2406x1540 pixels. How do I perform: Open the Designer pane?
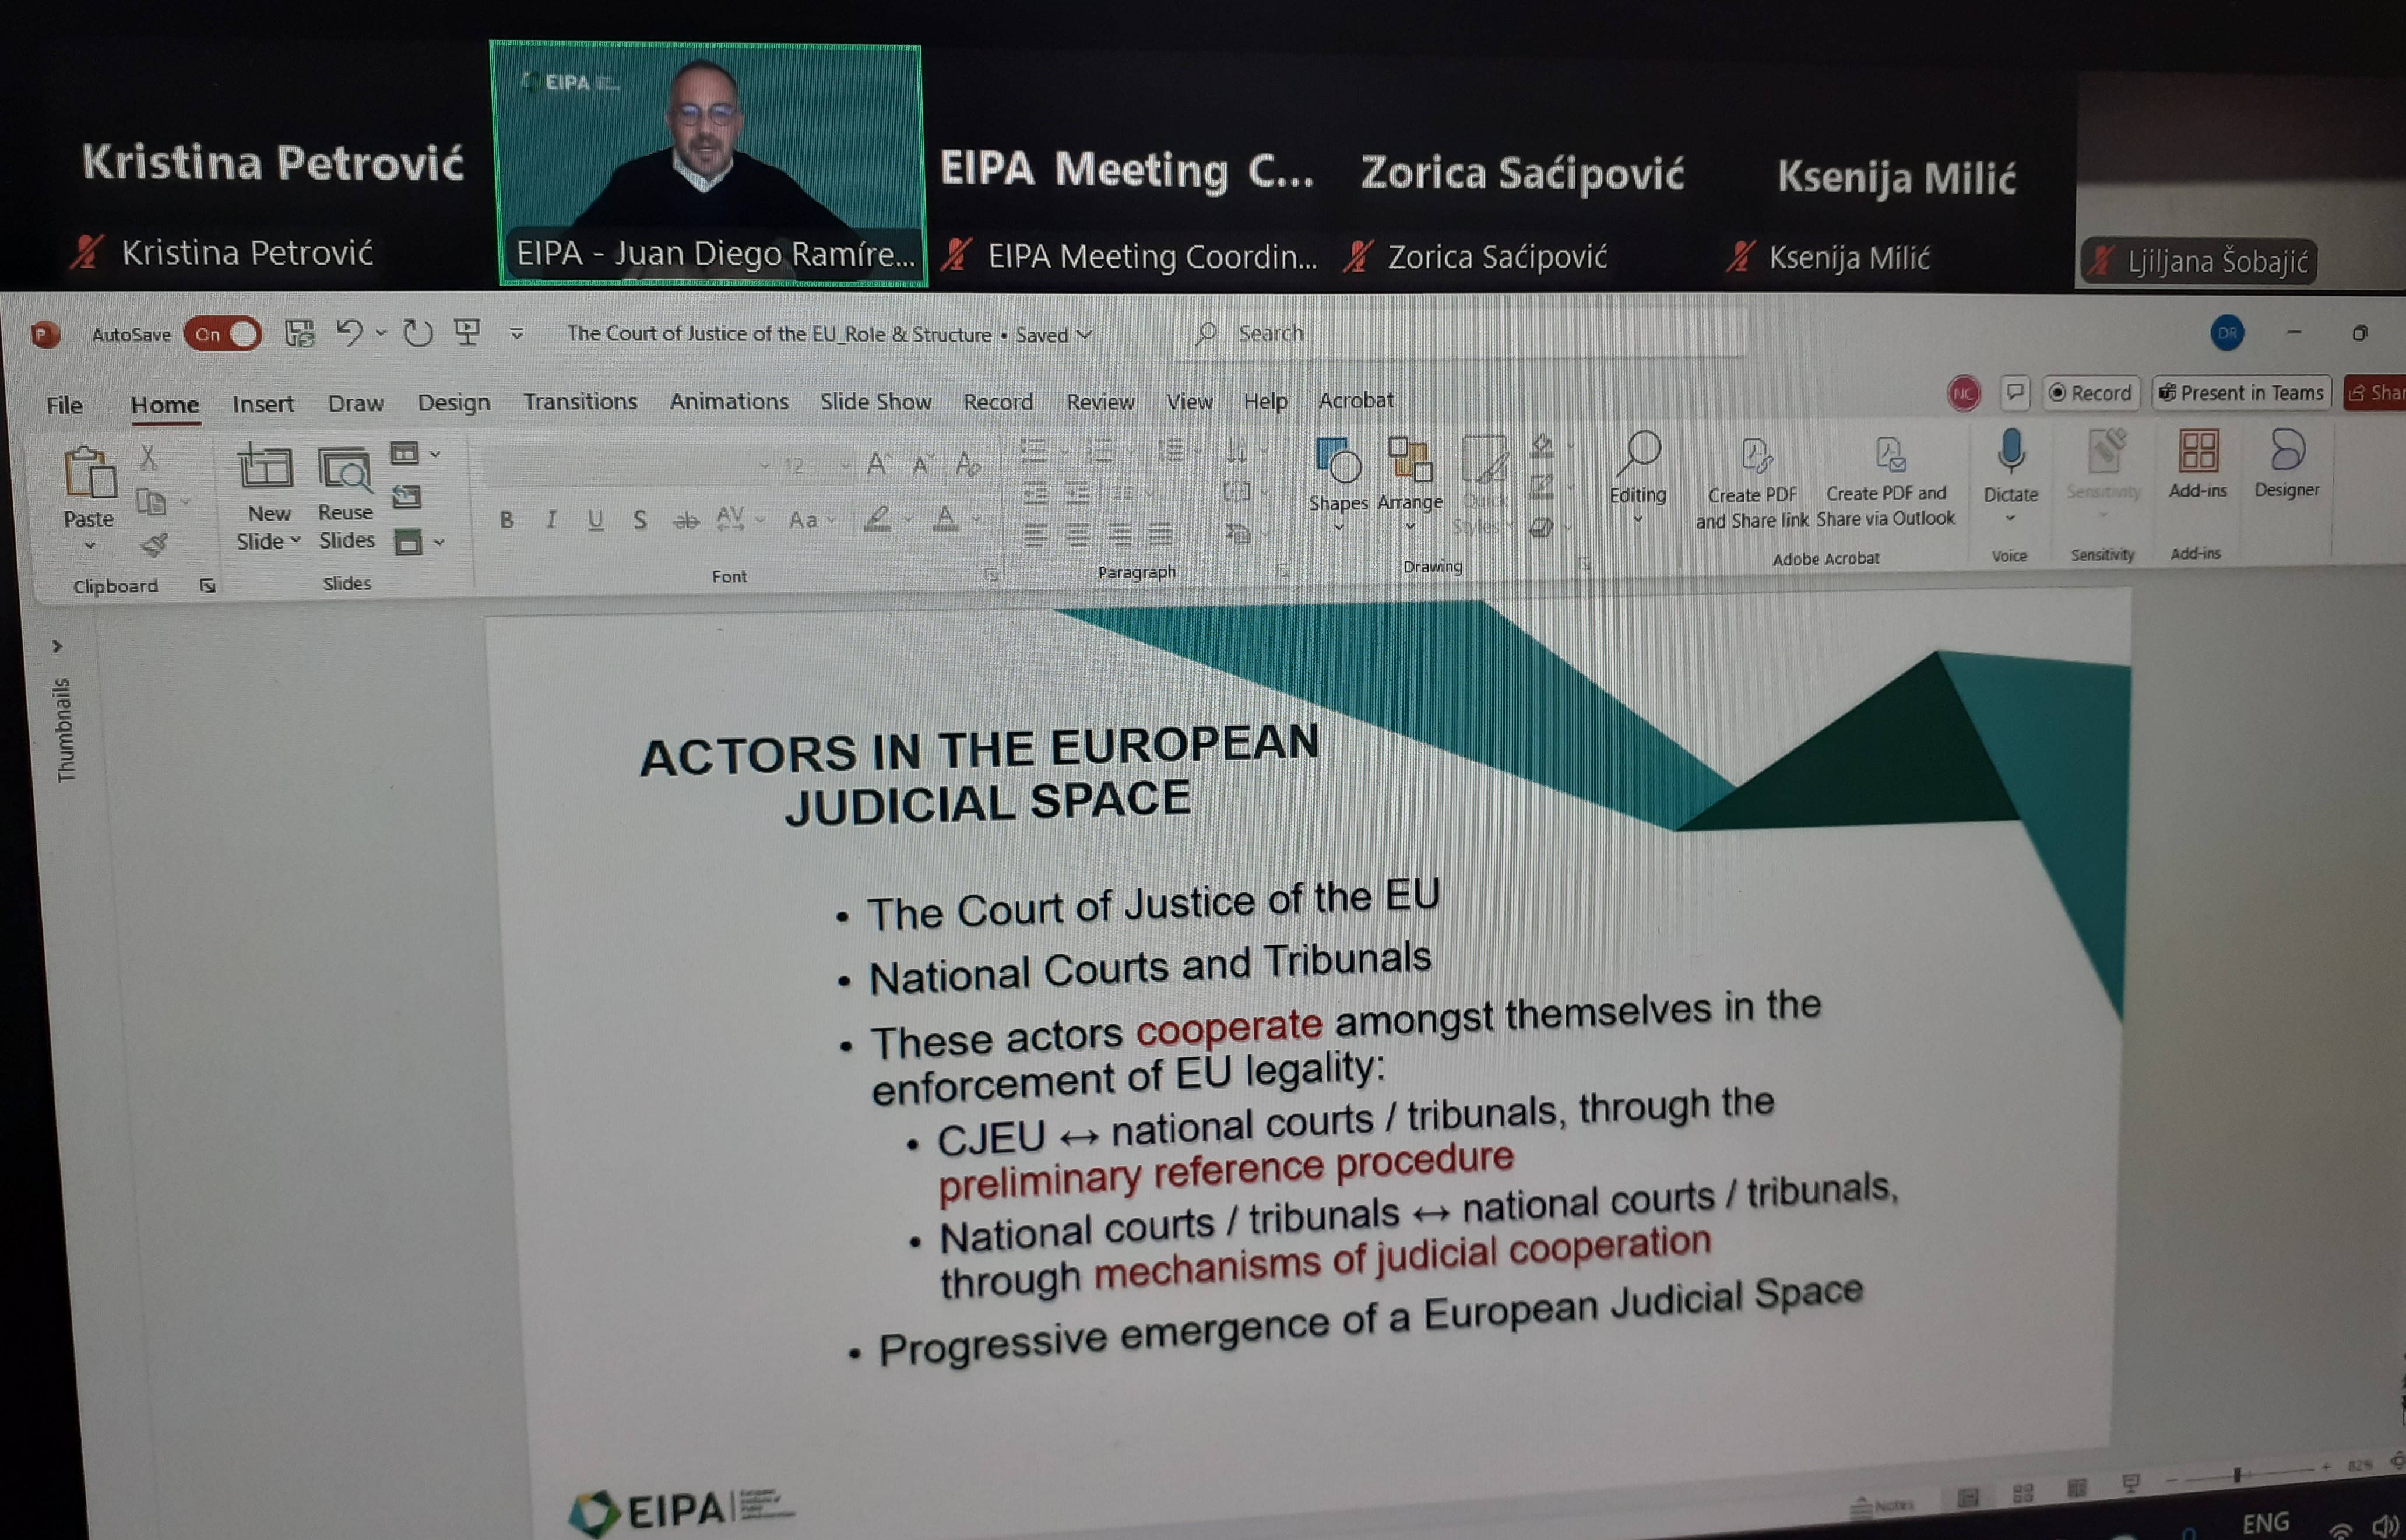[2286, 463]
